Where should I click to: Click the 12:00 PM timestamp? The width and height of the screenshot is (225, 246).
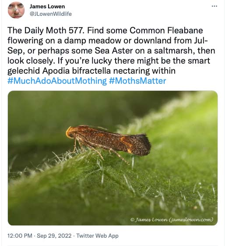pyautogui.click(x=20, y=235)
